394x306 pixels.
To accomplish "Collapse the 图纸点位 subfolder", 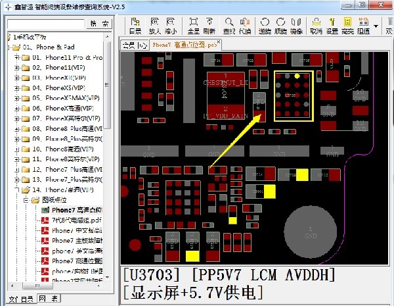I will coord(26,200).
